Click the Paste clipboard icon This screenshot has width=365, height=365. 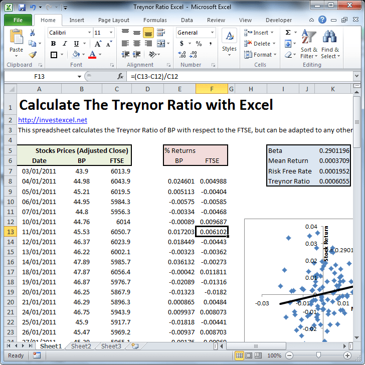point(16,37)
